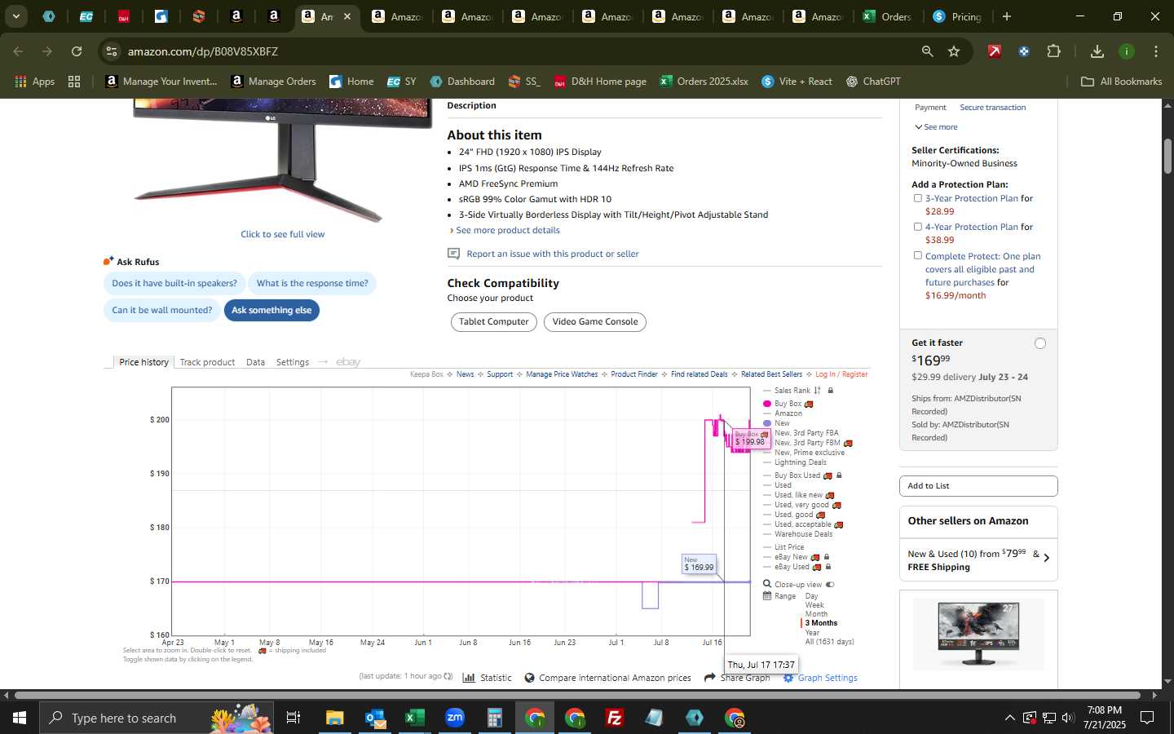The height and width of the screenshot is (734, 1174).
Task: Toggle Lightning Deals legend entry
Action: pos(800,462)
